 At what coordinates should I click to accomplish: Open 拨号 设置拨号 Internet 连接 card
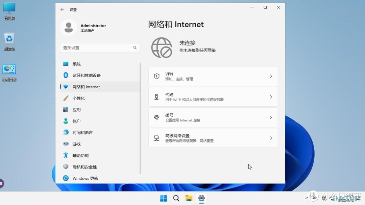(x=213, y=117)
